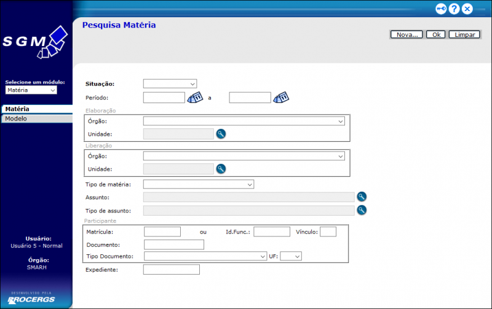Select the Modelo menu item in sidebar
The image size is (492, 309).
37,119
